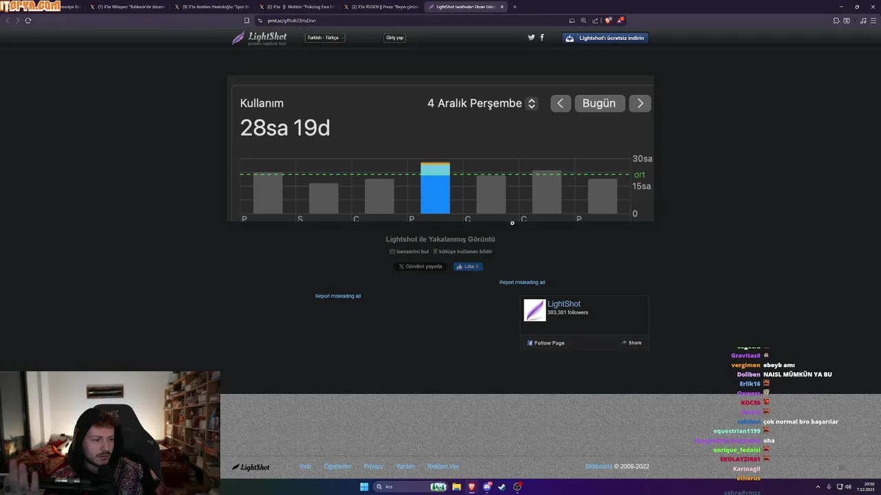Click the Skillbrains footer link
The height and width of the screenshot is (495, 881).
point(598,467)
